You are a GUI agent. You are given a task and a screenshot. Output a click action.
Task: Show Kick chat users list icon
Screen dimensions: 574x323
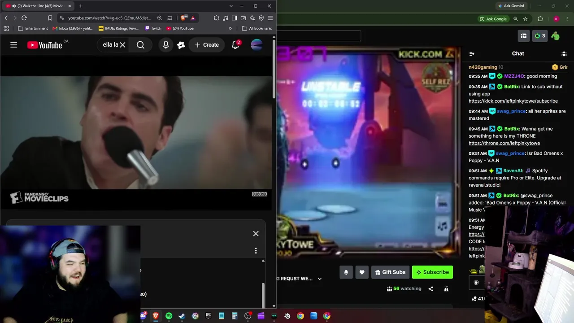(564, 53)
